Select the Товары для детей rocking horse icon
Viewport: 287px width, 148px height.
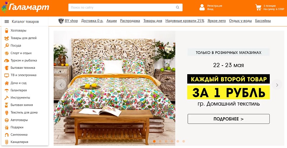point(6,38)
